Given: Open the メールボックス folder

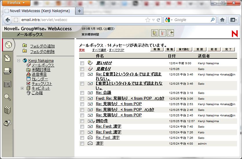Looking at the screenshot, I should pyautogui.click(x=43, y=65).
